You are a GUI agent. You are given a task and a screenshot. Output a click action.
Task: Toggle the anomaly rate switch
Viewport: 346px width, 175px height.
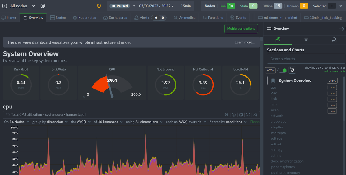coord(282,70)
